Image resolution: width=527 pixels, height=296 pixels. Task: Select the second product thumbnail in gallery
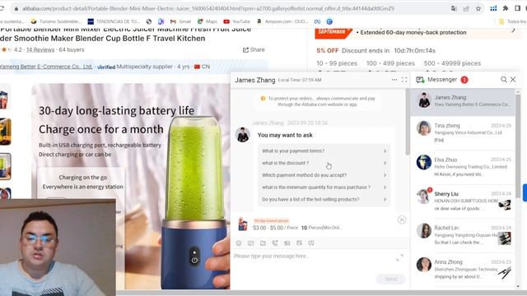(5, 132)
